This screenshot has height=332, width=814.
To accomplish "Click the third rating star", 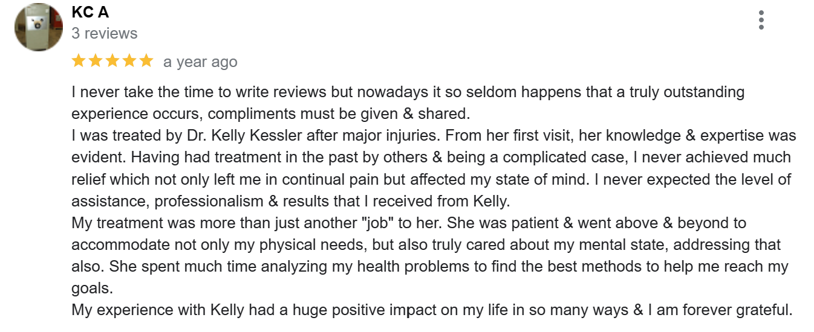I will tap(112, 61).
